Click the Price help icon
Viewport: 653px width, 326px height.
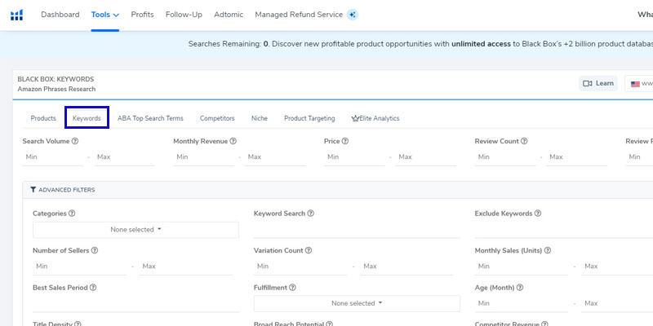pos(345,141)
